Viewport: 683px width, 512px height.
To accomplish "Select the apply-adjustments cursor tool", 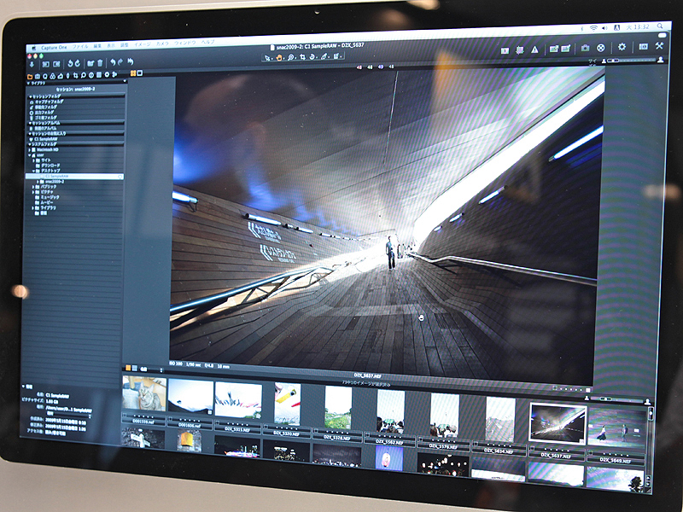I will [x=336, y=55].
